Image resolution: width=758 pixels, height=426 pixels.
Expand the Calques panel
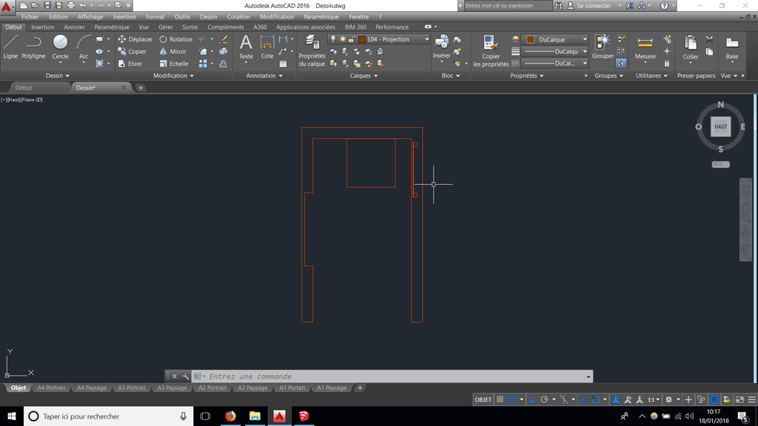363,75
